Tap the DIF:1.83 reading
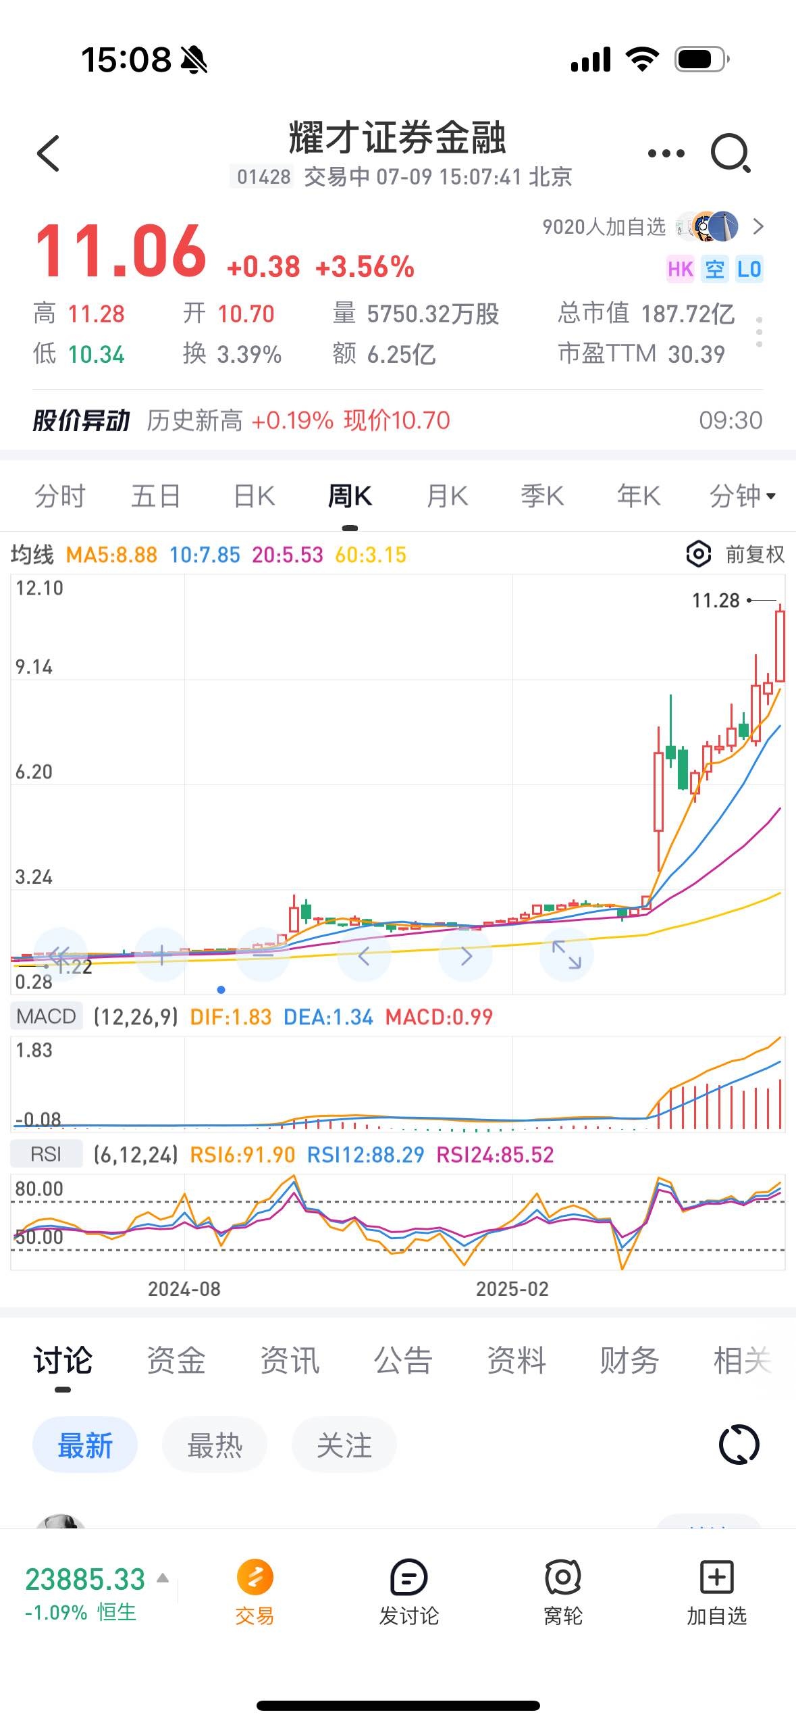 (230, 1016)
